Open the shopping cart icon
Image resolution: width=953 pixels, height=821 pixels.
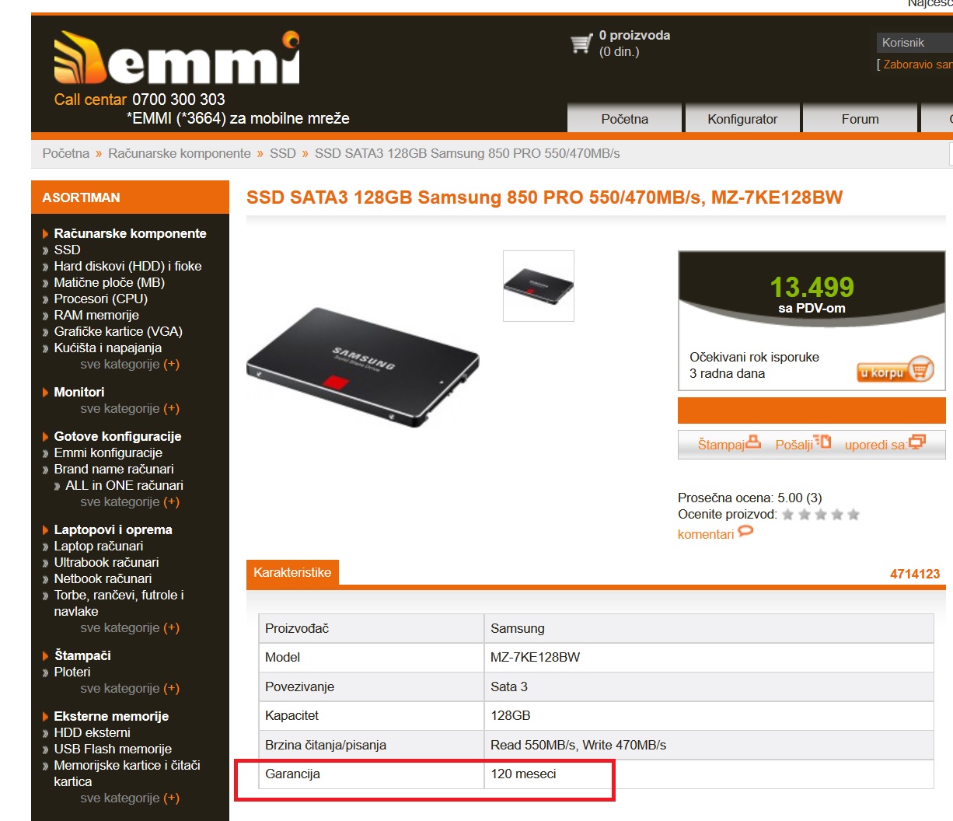click(581, 44)
